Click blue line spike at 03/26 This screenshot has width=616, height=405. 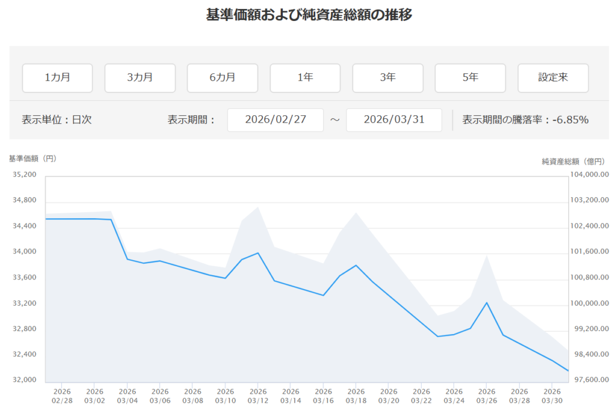pos(487,302)
